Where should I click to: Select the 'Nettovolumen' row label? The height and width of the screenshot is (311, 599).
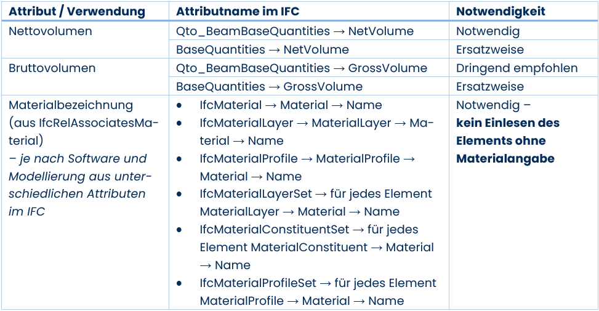50,31
